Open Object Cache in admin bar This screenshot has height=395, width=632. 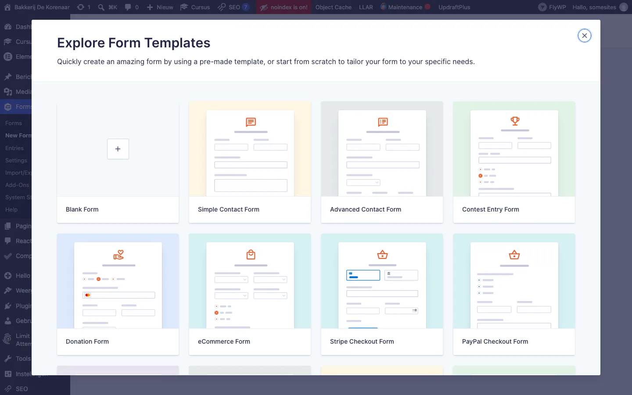pos(334,7)
